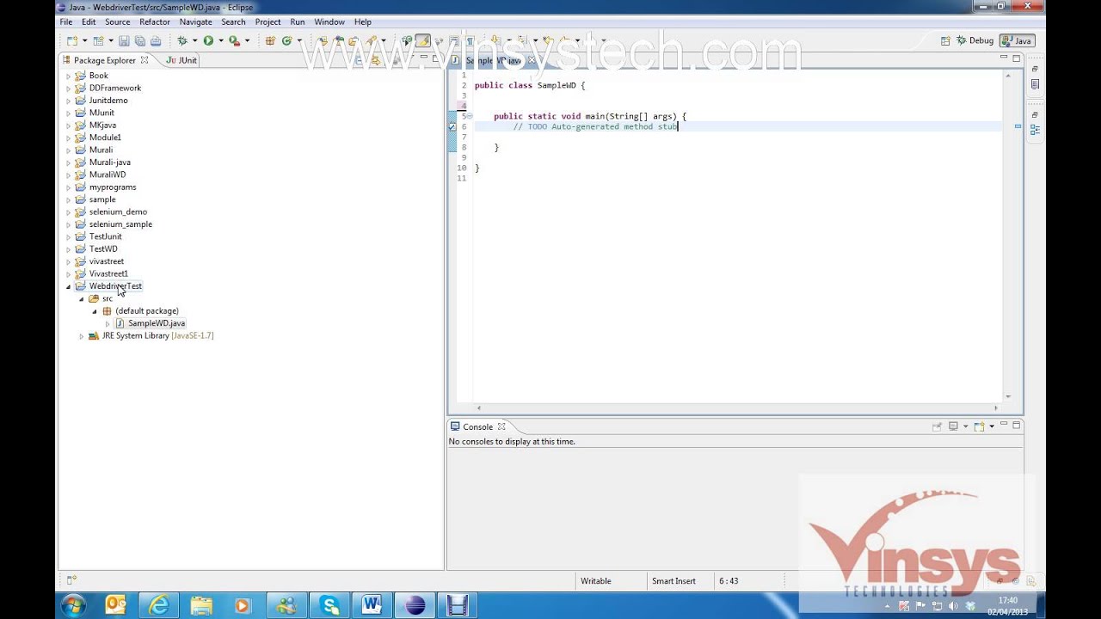Switch to the JUnit tab
The image size is (1101, 619).
coord(181,60)
